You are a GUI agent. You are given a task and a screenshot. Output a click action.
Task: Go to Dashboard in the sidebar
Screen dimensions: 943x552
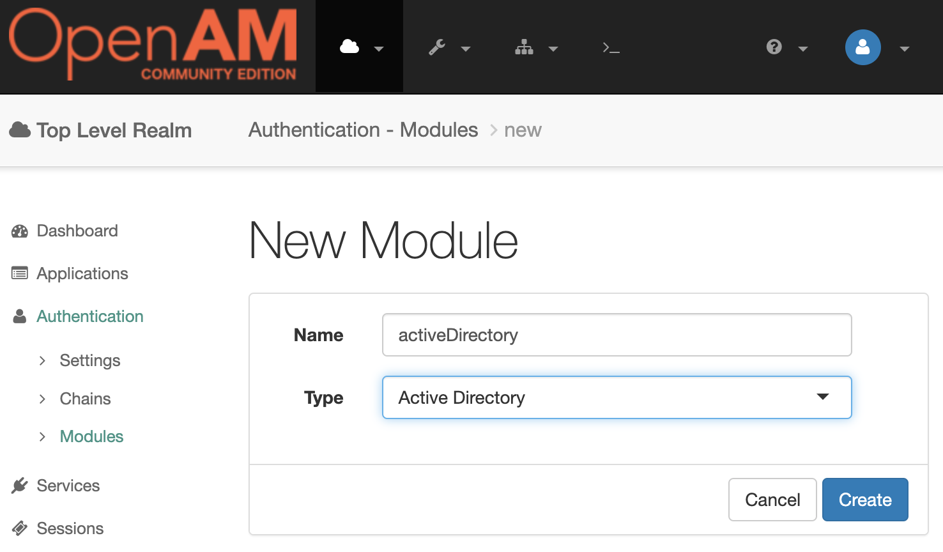[x=77, y=231]
